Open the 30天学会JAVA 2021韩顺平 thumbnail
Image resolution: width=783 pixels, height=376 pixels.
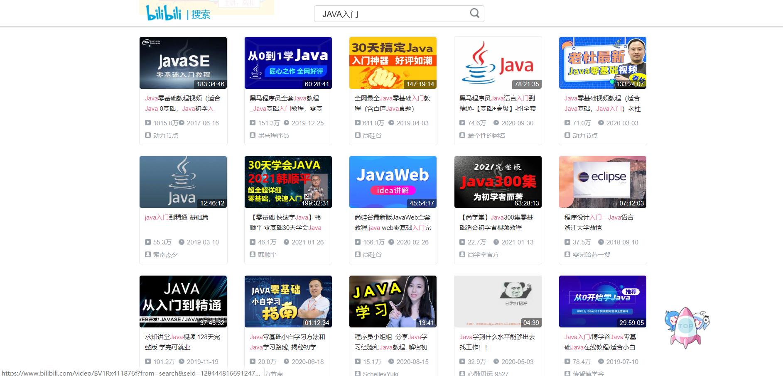point(288,182)
